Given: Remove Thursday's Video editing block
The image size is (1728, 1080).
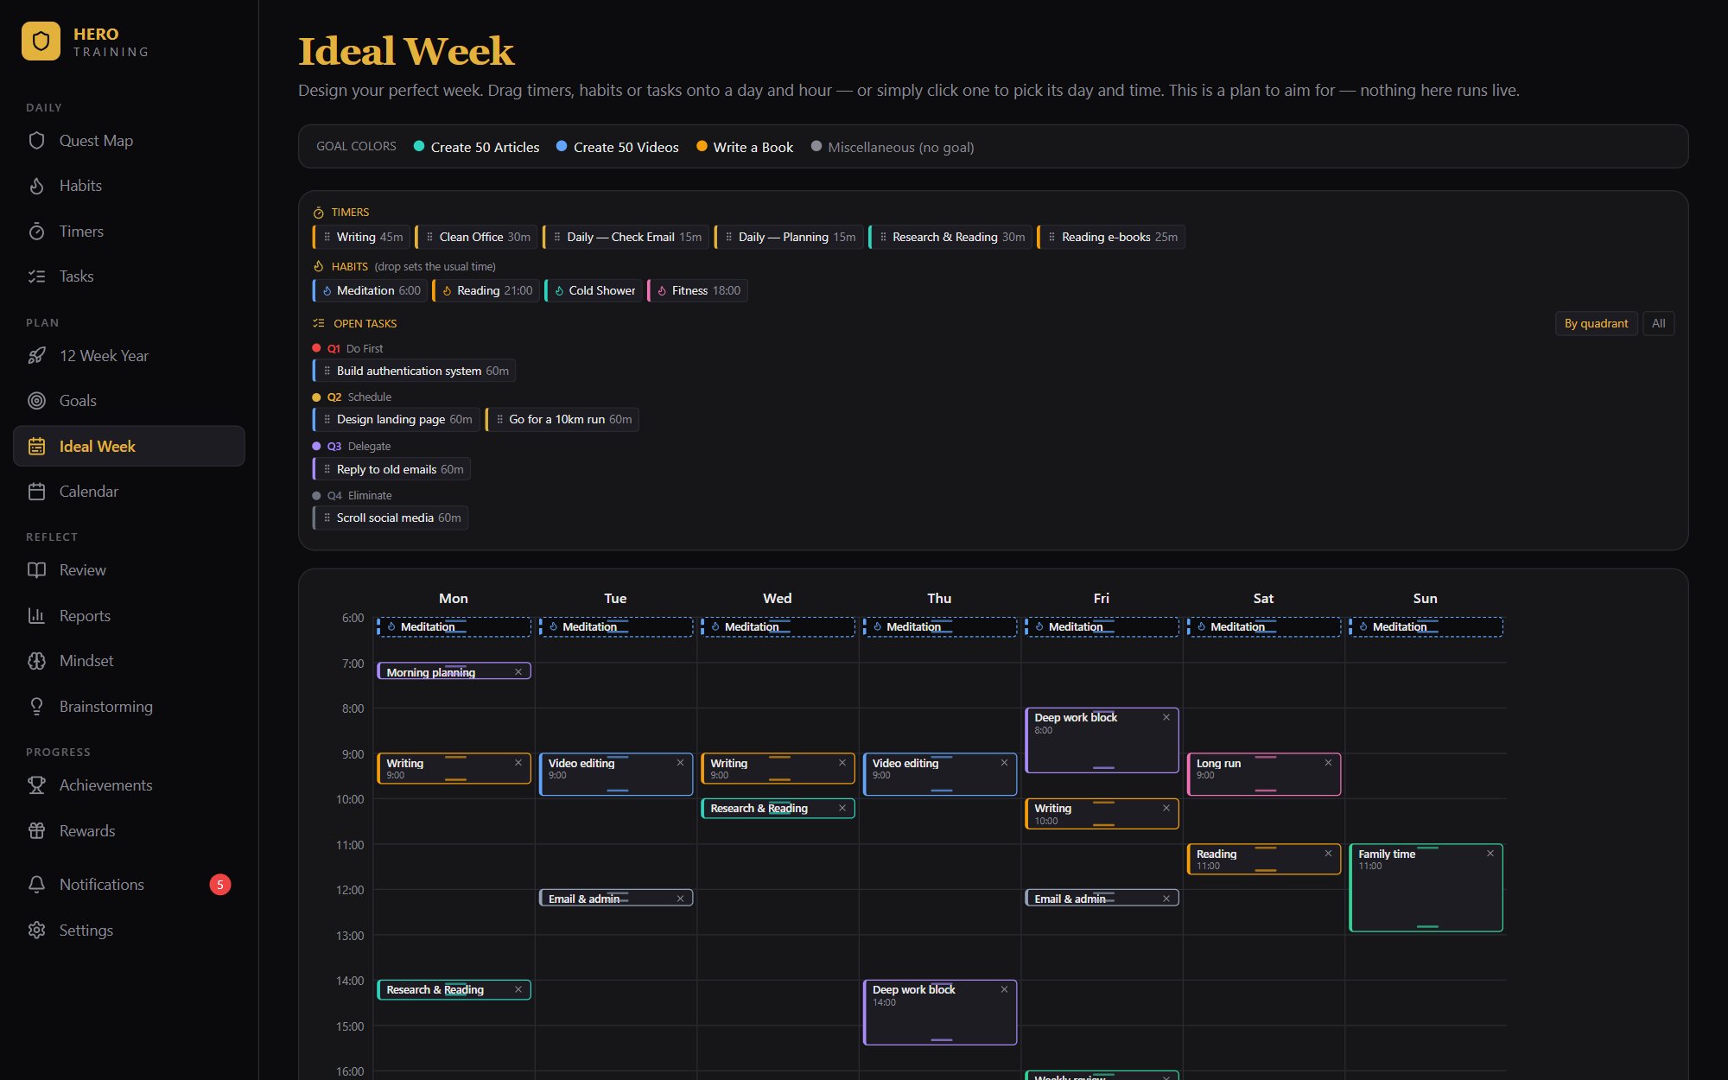Looking at the screenshot, I should 1004,762.
